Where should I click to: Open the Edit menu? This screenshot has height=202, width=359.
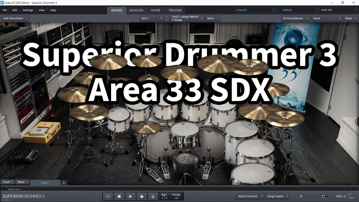pyautogui.click(x=16, y=10)
